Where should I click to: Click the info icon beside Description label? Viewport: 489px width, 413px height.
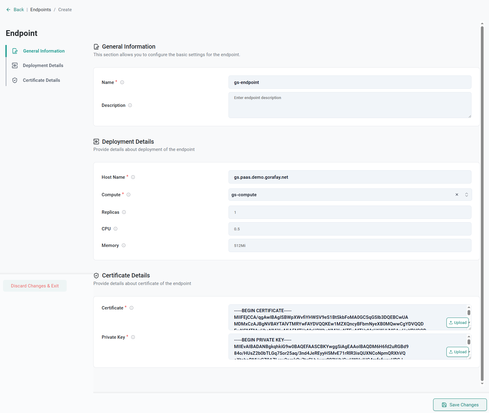[130, 105]
